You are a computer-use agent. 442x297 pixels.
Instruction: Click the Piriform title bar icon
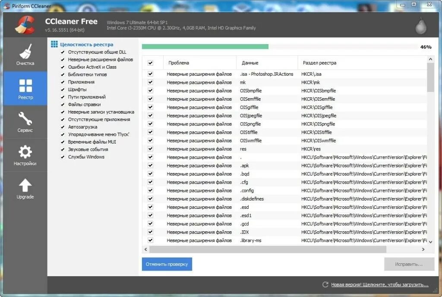7,6
